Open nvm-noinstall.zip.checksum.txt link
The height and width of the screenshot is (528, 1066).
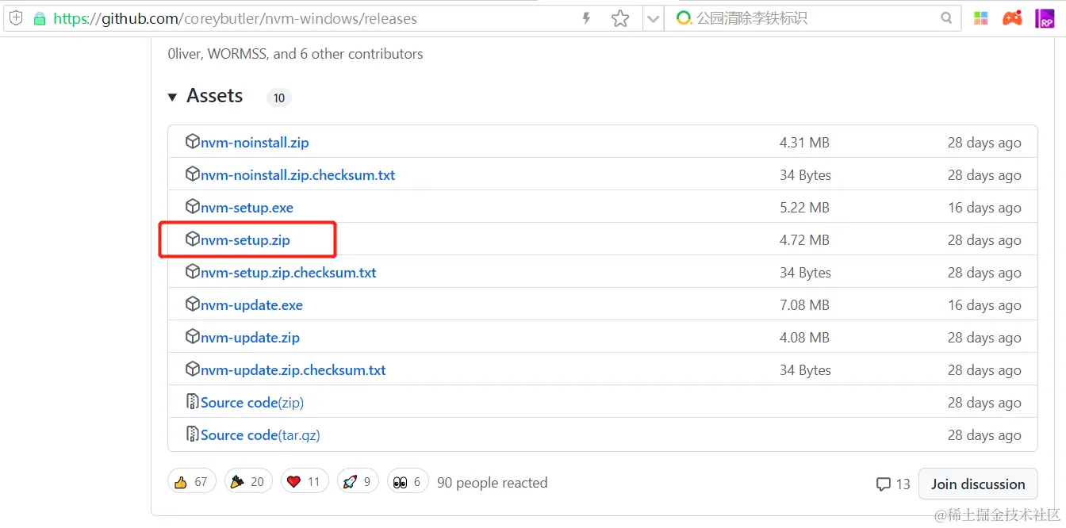click(297, 175)
